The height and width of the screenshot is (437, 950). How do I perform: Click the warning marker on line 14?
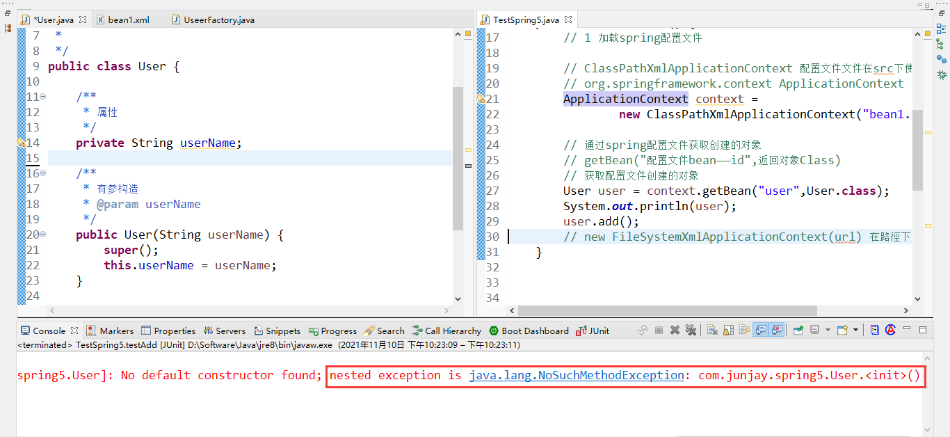coord(22,143)
